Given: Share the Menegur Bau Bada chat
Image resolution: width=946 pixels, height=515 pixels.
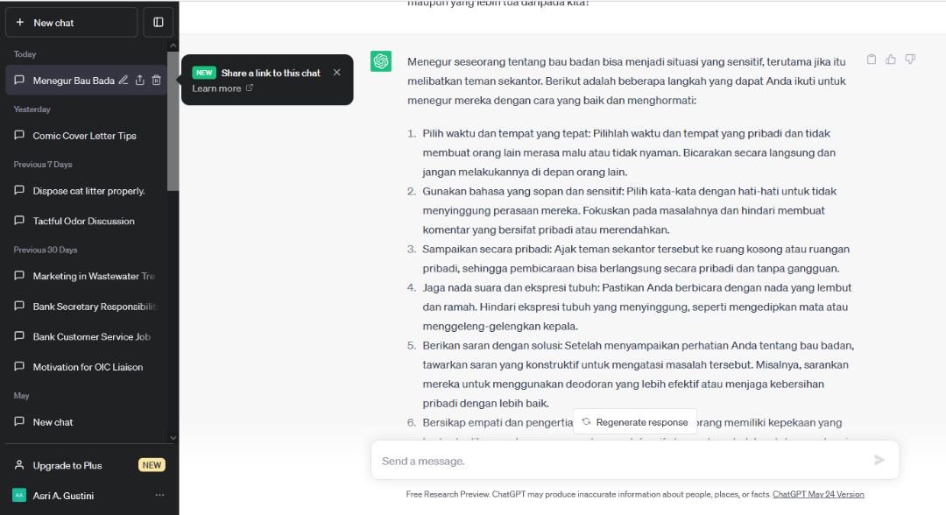Looking at the screenshot, I should (140, 80).
